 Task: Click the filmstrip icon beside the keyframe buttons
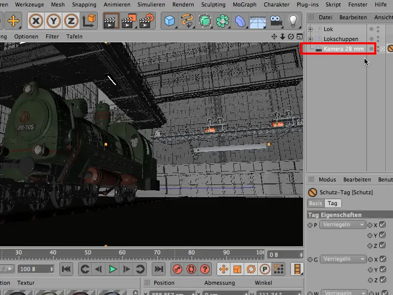297,269
